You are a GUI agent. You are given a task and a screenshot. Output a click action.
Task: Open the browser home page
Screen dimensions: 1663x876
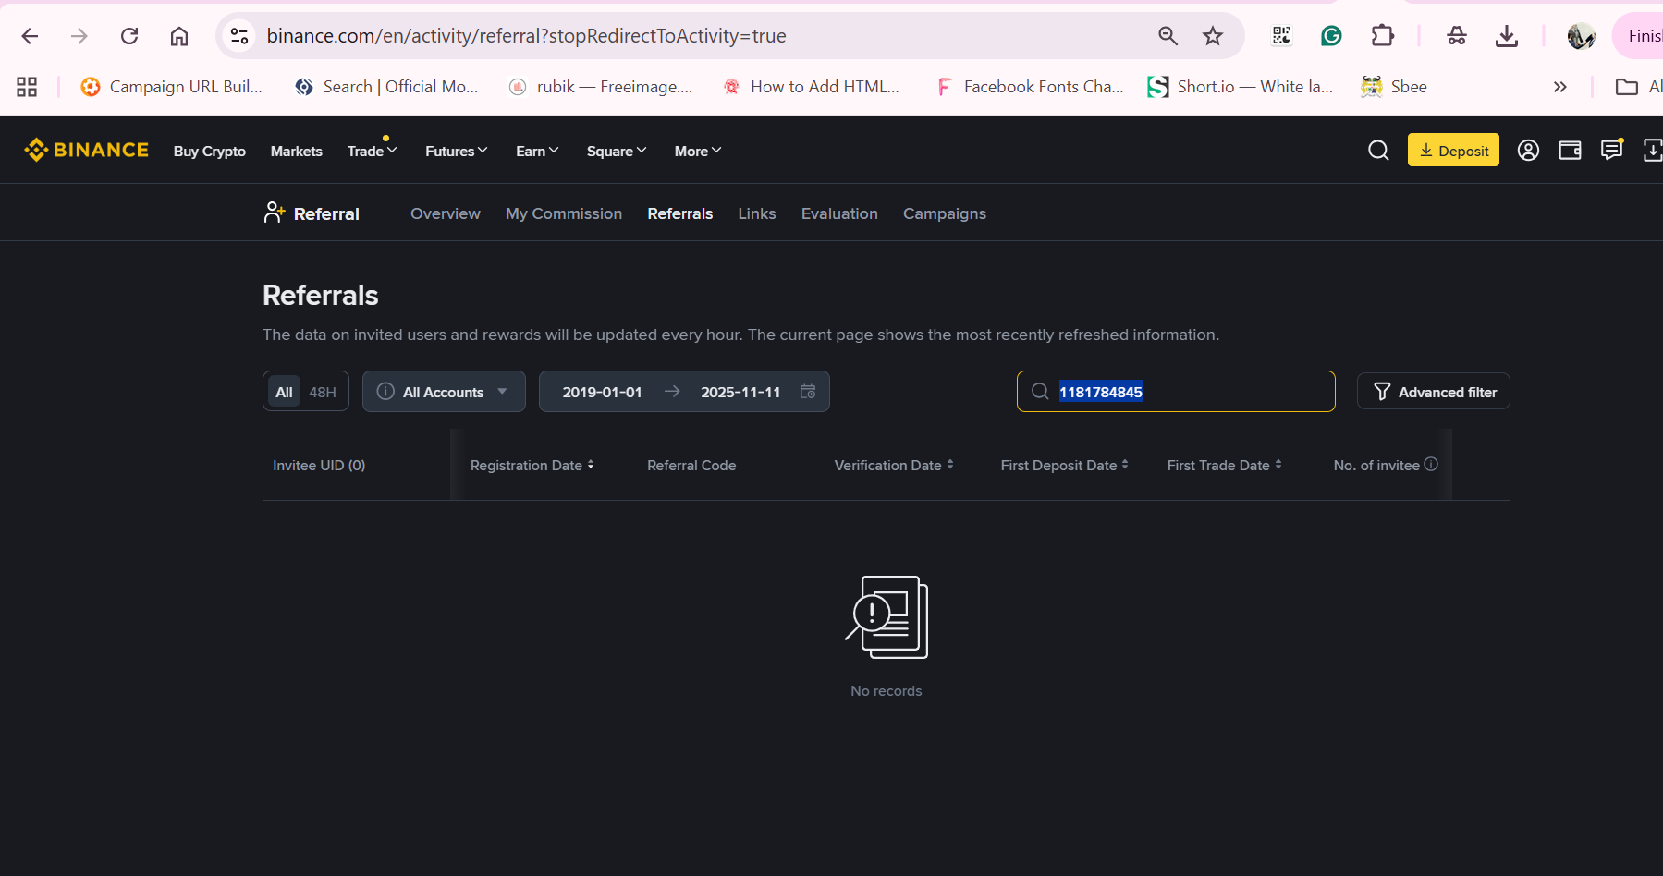pyautogui.click(x=179, y=36)
